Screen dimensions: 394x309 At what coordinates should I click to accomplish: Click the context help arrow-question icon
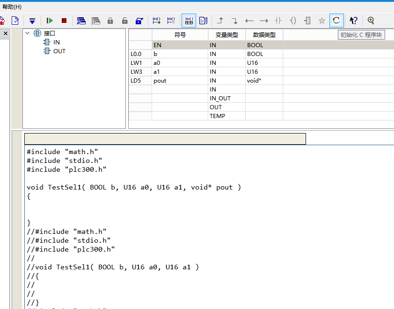(x=353, y=21)
